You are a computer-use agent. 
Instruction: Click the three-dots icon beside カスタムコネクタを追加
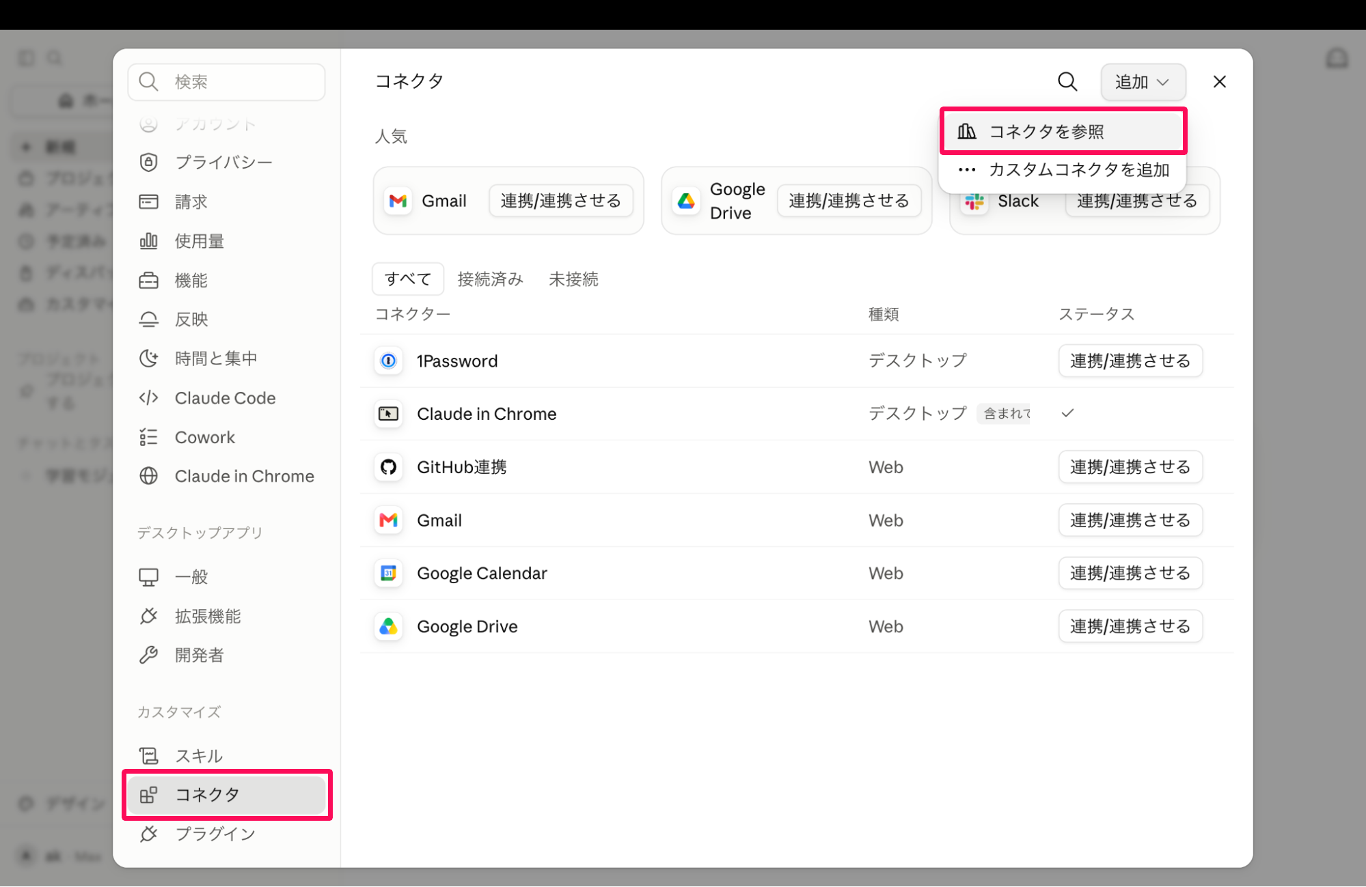point(966,170)
